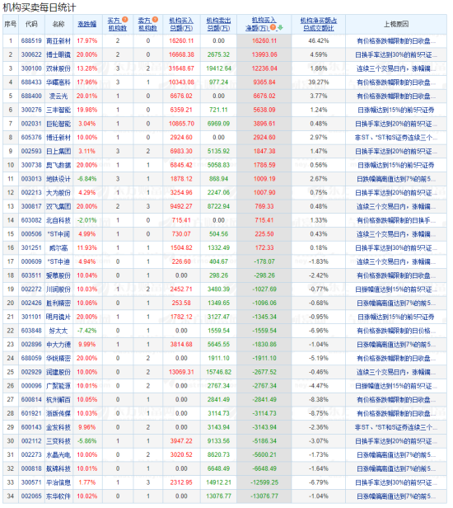This screenshot has height=508, width=453.
Task: Open stock code 688059
Action: 31,358
